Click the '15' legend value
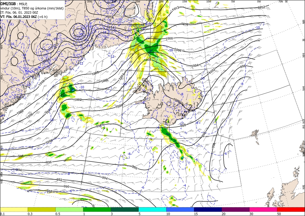 pos(196,214)
